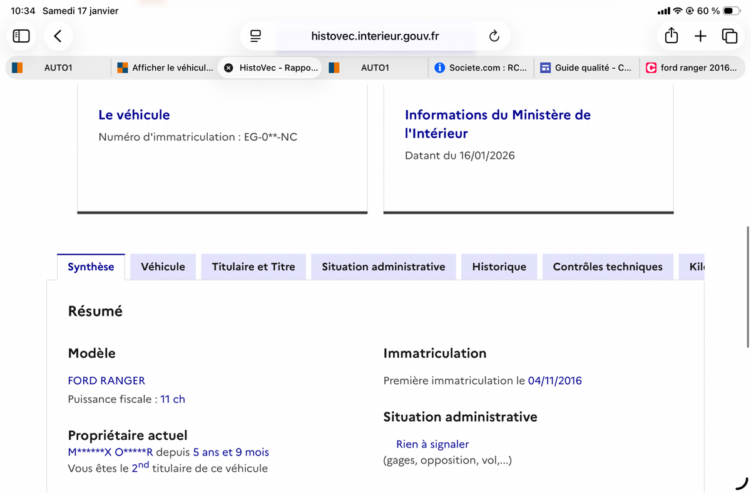This screenshot has height=493, width=751.
Task: Add a new tab with plus icon
Action: 700,36
